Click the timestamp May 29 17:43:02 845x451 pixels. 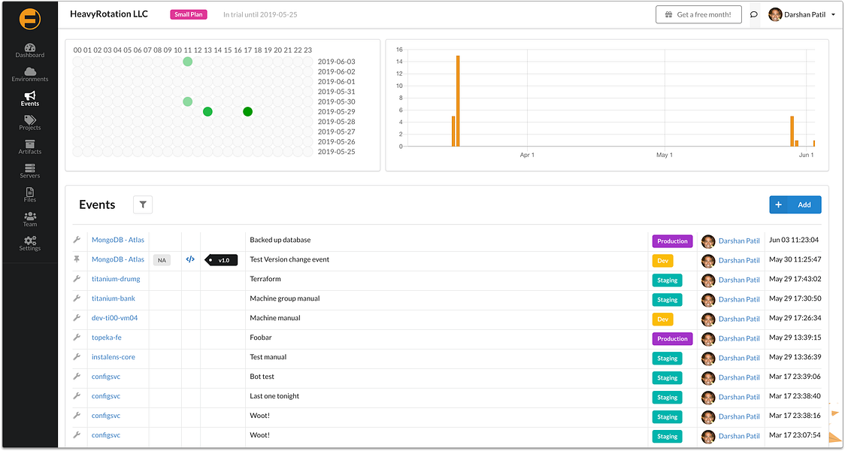[x=795, y=279]
